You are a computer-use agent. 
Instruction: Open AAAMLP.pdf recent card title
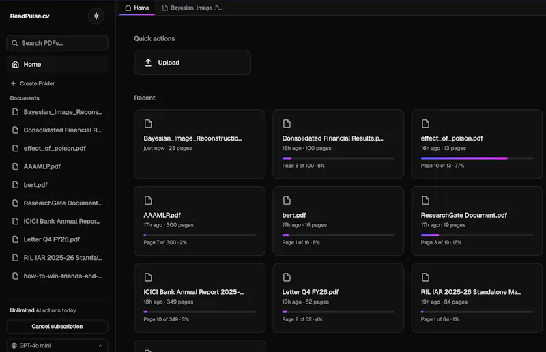[162, 215]
